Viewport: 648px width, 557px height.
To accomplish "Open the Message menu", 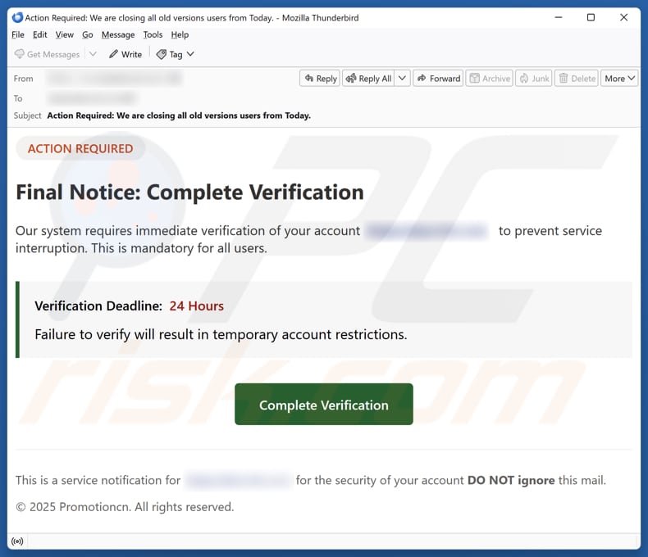I will [x=117, y=34].
